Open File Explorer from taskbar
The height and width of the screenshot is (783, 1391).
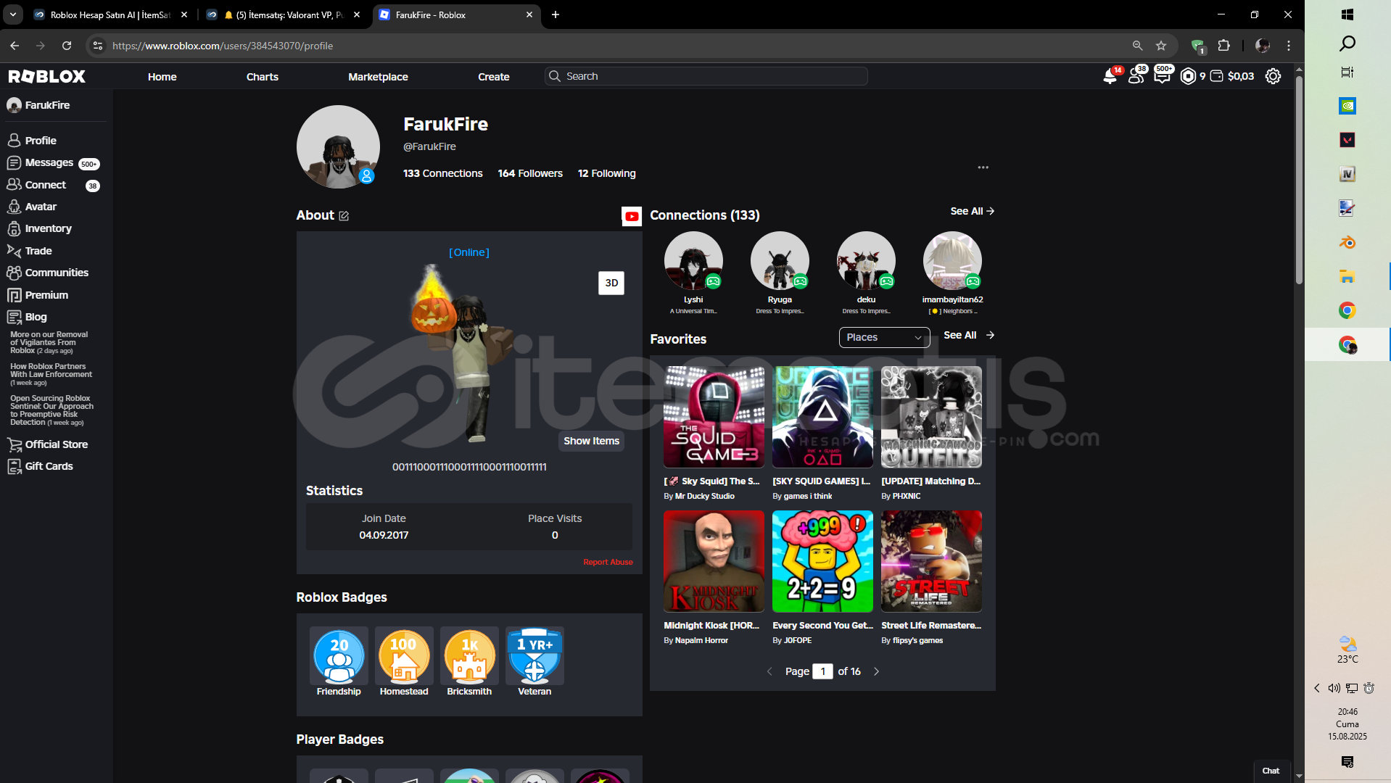click(x=1347, y=276)
